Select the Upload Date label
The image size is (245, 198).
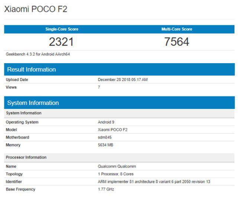[x=17, y=79]
